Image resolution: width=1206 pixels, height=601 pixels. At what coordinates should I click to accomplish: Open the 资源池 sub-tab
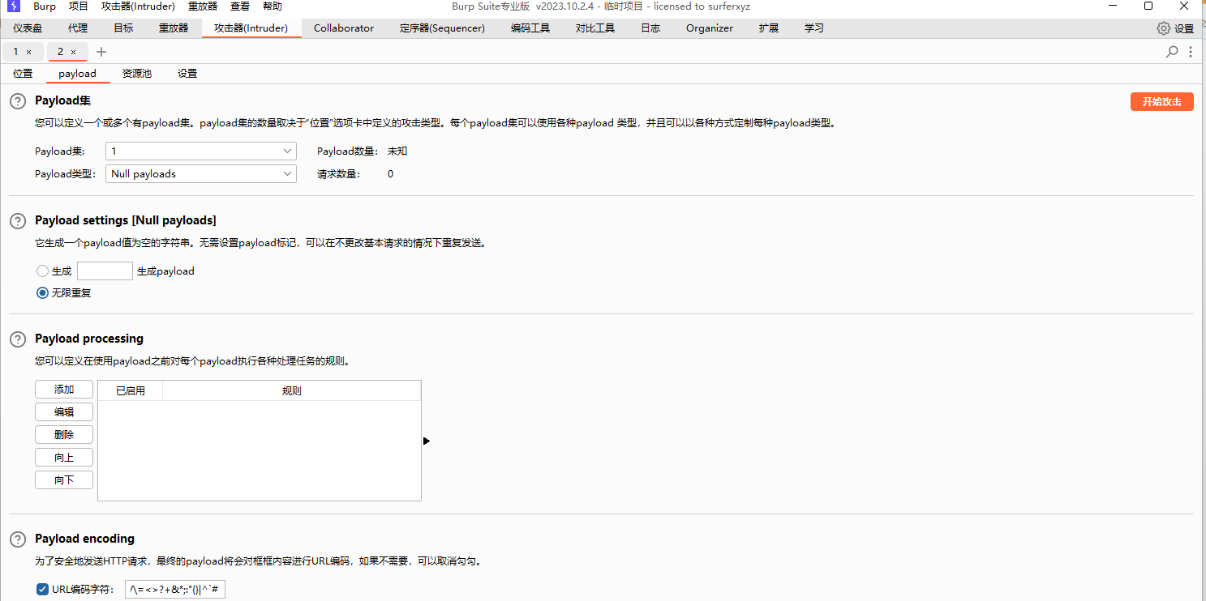(137, 74)
